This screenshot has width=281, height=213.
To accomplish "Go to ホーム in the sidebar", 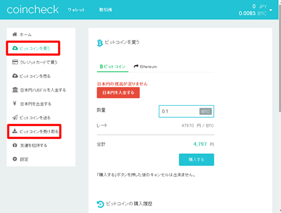I will 26,35.
